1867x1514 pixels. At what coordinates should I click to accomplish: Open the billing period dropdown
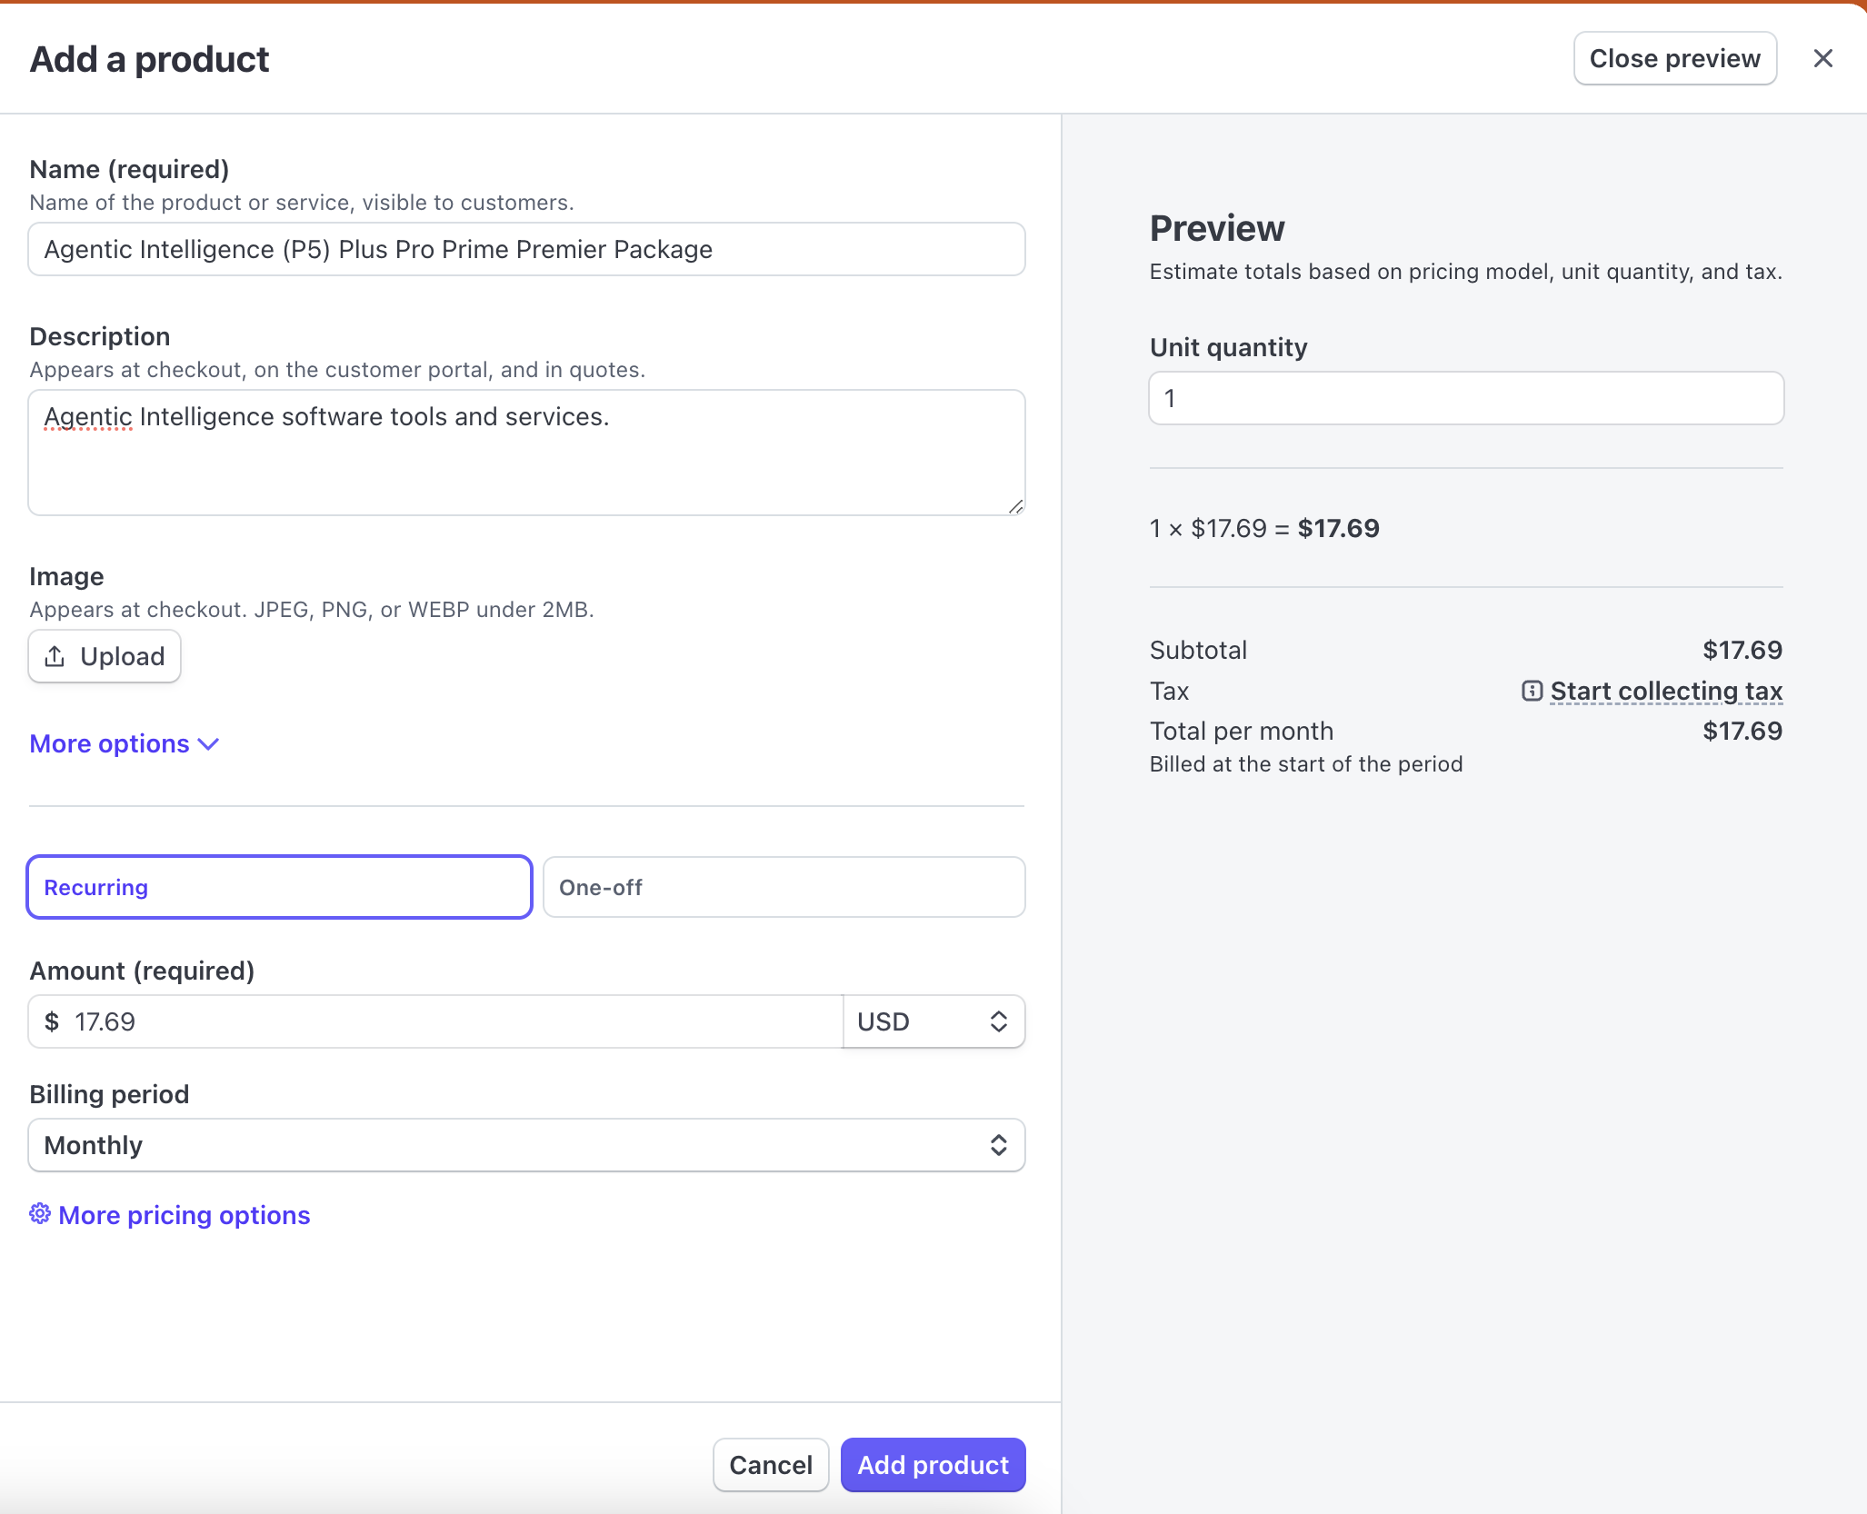[527, 1145]
